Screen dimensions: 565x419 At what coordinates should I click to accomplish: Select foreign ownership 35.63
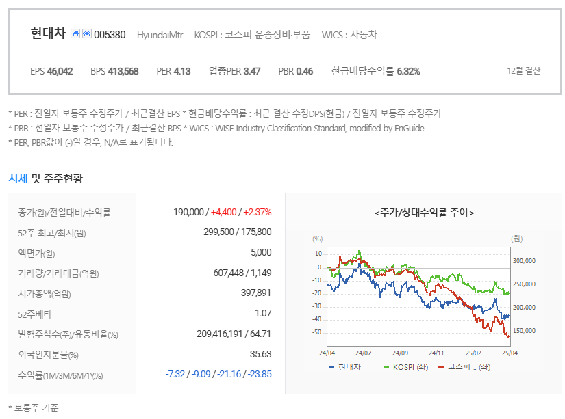(260, 354)
